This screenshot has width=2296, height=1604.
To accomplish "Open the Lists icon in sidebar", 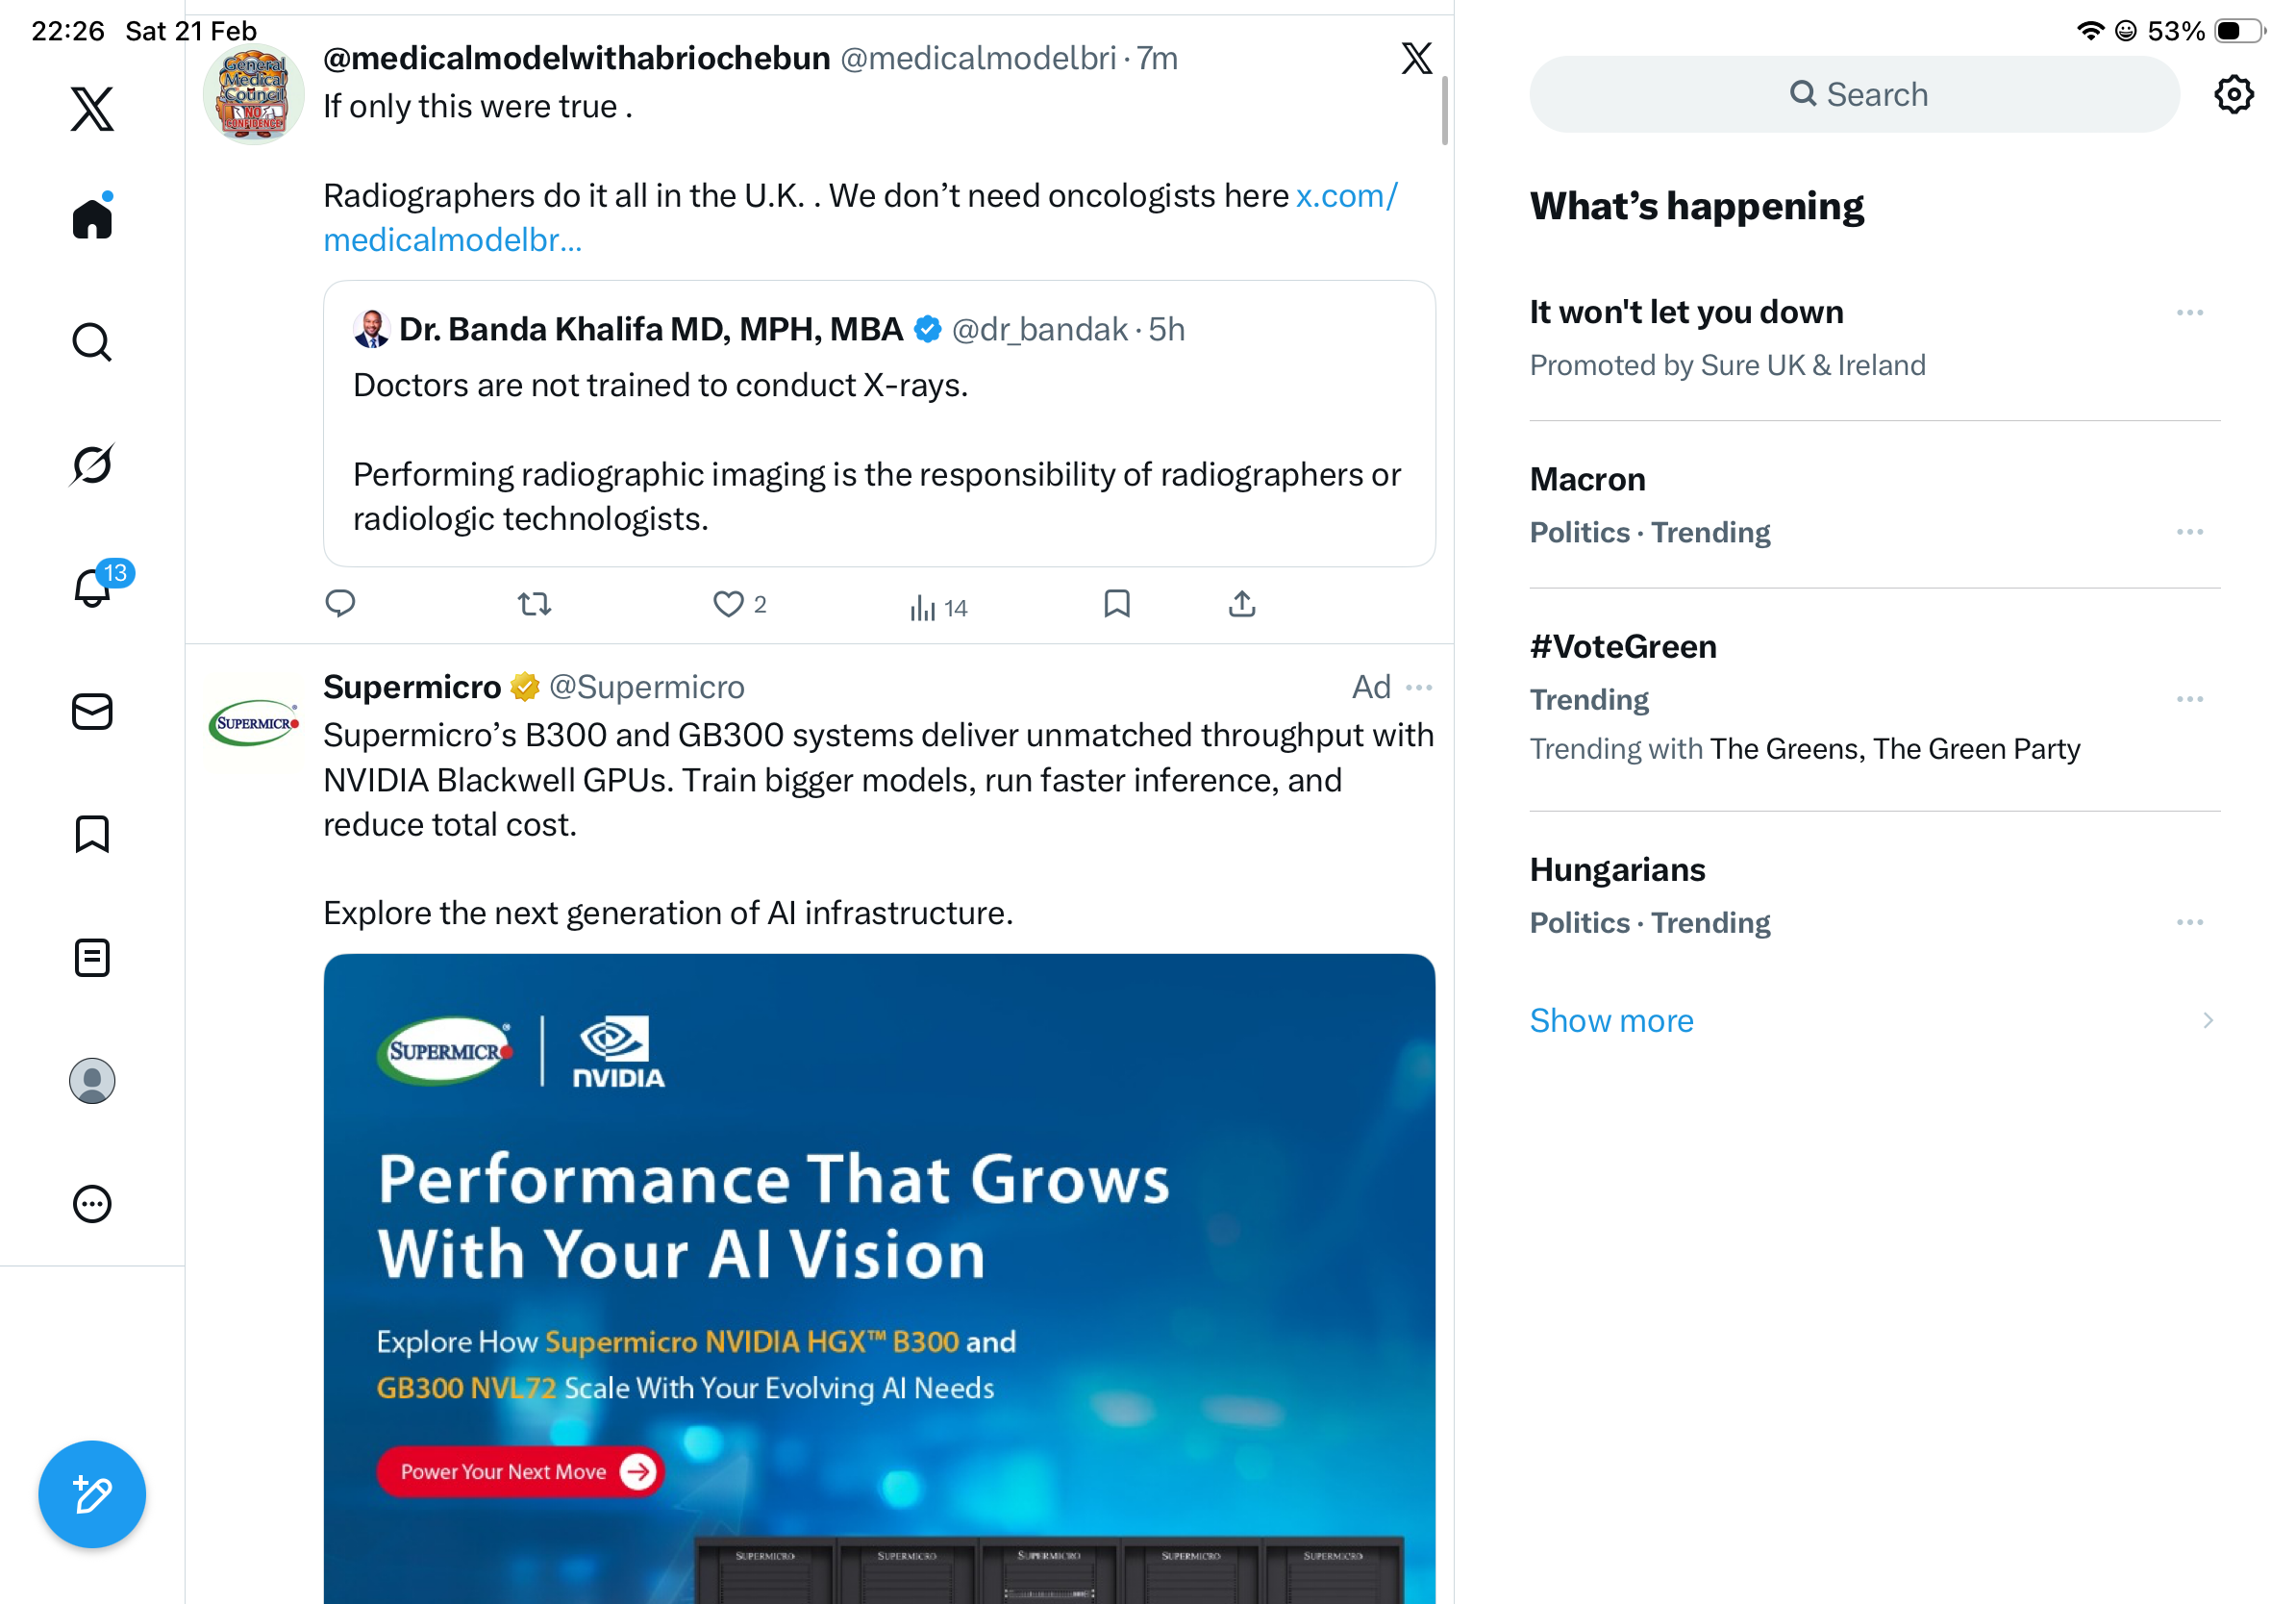I will 92,957.
